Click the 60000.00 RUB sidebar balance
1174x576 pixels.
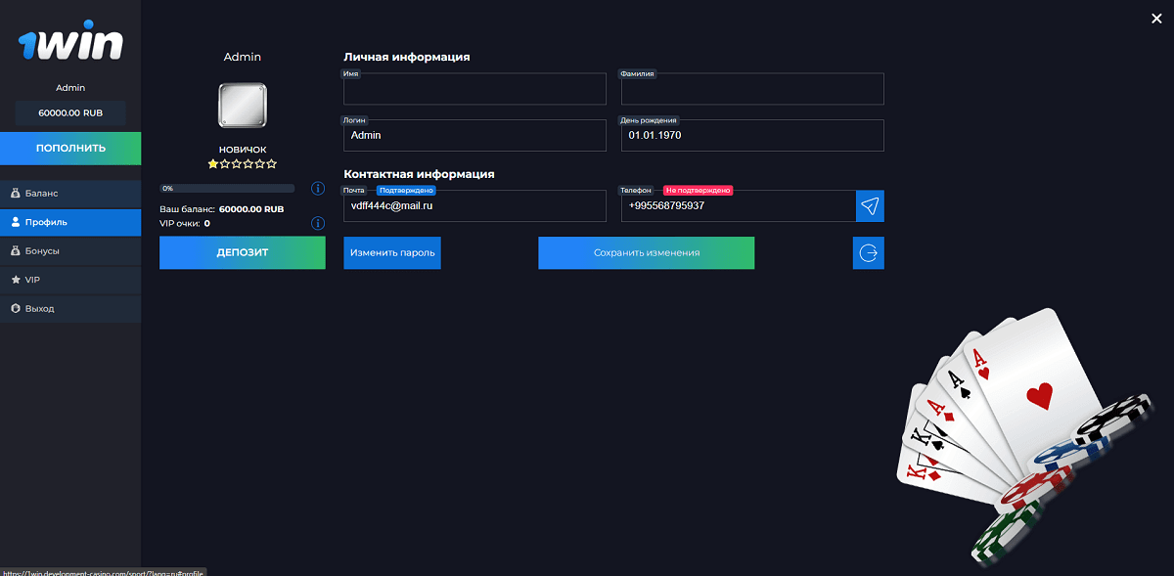70,113
